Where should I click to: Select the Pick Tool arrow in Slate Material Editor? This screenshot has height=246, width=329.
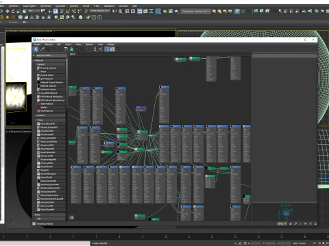[x=36, y=49]
